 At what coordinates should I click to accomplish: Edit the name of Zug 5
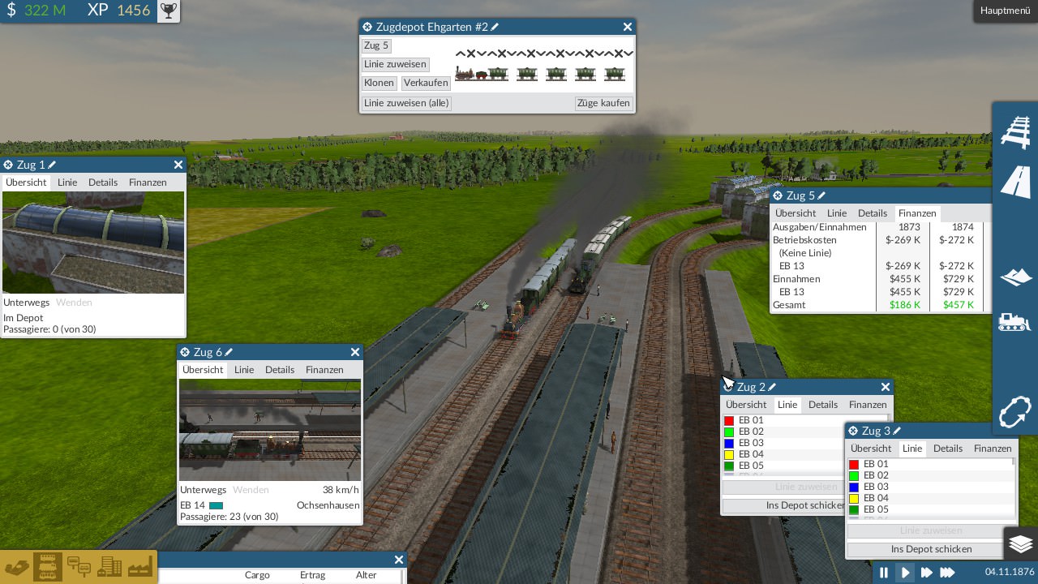click(x=821, y=195)
